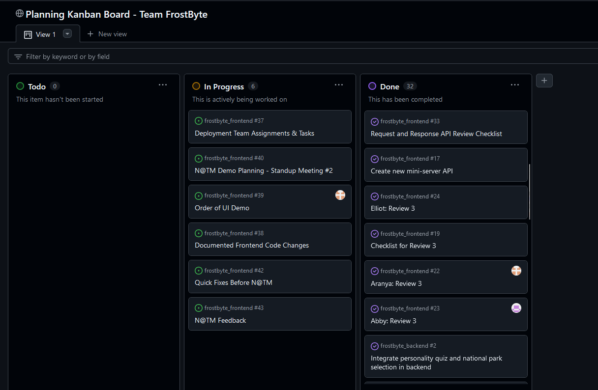Open the In Progress column options menu

click(x=339, y=85)
